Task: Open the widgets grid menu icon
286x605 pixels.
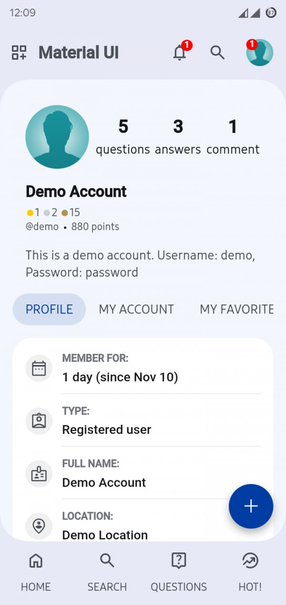Action: pyautogui.click(x=19, y=53)
